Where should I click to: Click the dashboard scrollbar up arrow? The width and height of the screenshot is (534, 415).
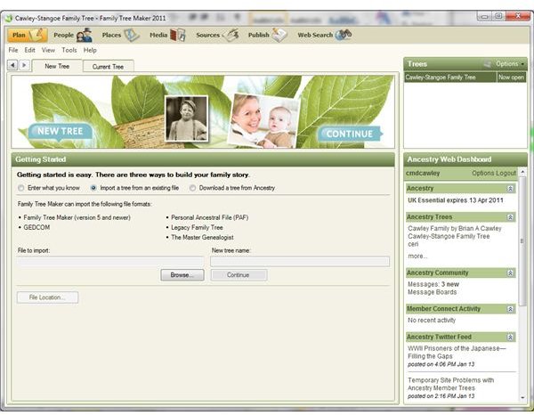(x=522, y=172)
